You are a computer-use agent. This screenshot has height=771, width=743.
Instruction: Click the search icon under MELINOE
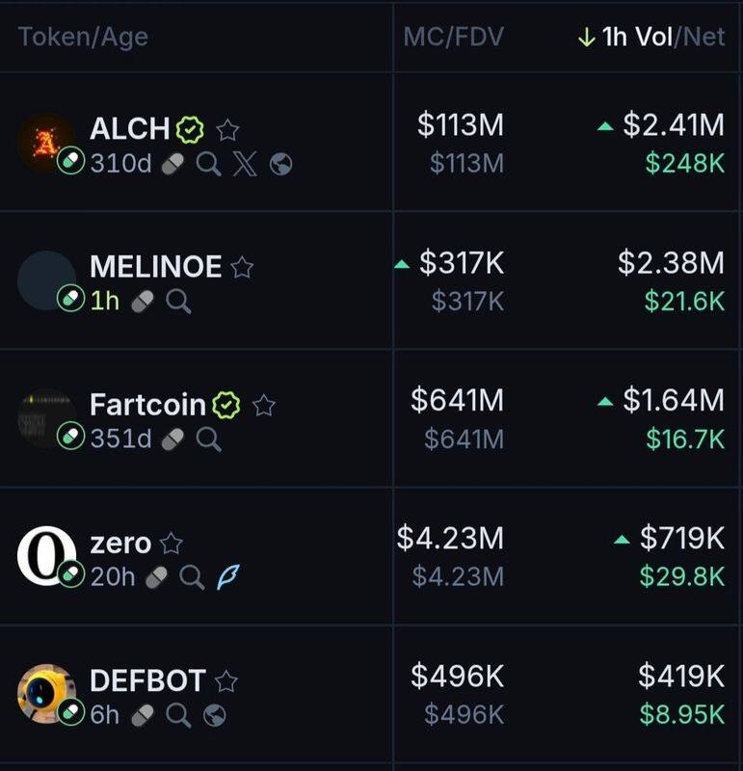pyautogui.click(x=177, y=302)
